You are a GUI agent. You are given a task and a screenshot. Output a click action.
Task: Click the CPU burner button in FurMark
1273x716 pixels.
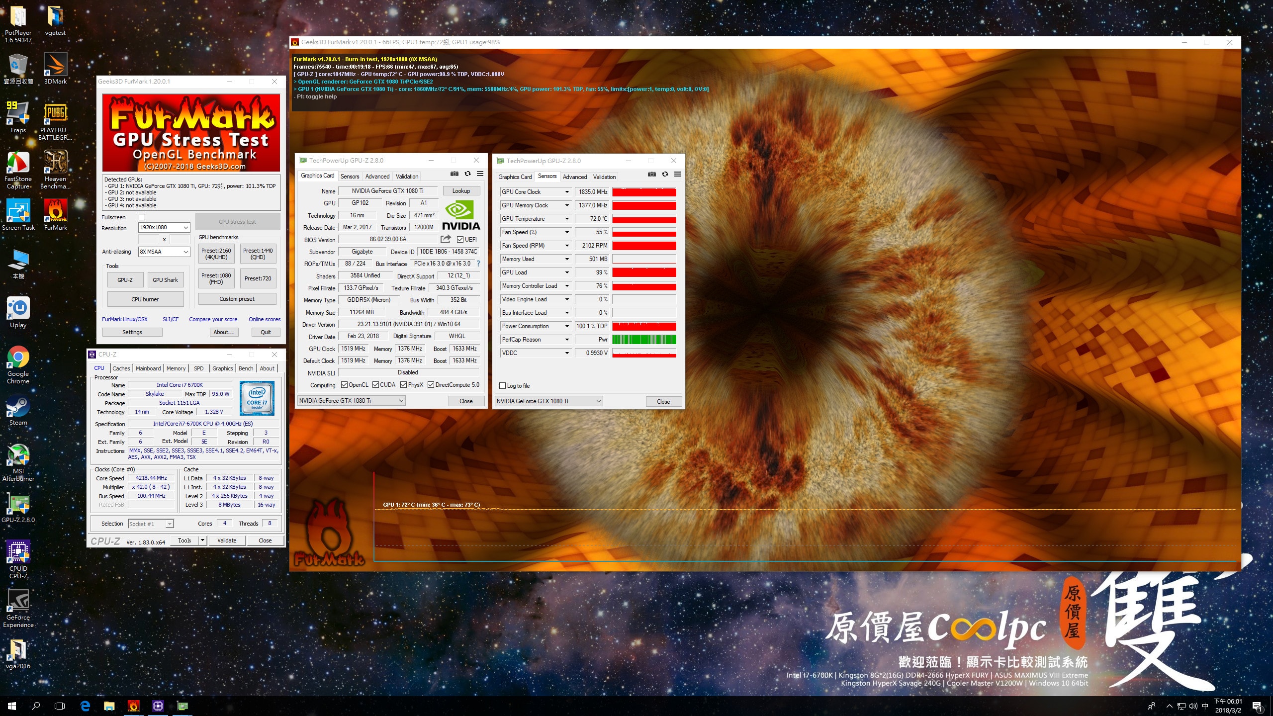(x=145, y=299)
